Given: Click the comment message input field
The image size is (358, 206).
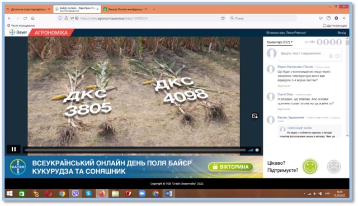Looking at the screenshot, I should click(310, 55).
